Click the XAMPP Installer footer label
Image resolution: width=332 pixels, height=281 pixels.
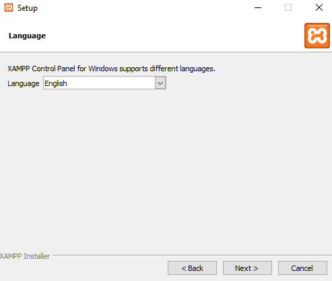(25, 256)
